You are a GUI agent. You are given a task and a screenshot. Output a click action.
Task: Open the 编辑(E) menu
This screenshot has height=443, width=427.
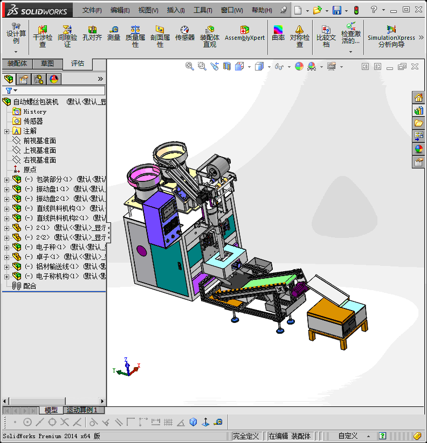pyautogui.click(x=120, y=10)
